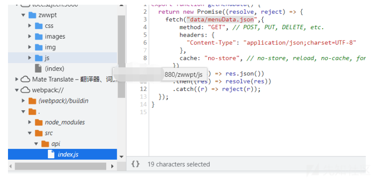Click the file tree vertical scrollbar thumb
The height and width of the screenshot is (179, 378).
pyautogui.click(x=121, y=57)
